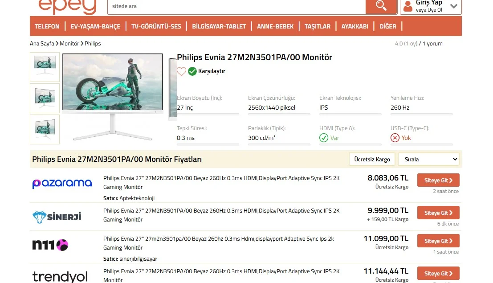
Task: Click the n11 offer product description
Action: 219,243
